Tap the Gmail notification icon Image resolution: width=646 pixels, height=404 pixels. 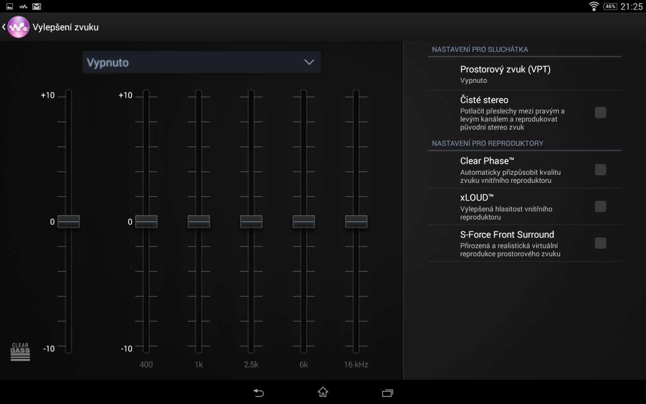click(36, 7)
